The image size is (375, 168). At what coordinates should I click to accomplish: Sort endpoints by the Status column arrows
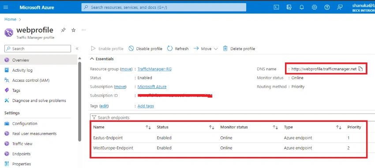tap(212, 127)
